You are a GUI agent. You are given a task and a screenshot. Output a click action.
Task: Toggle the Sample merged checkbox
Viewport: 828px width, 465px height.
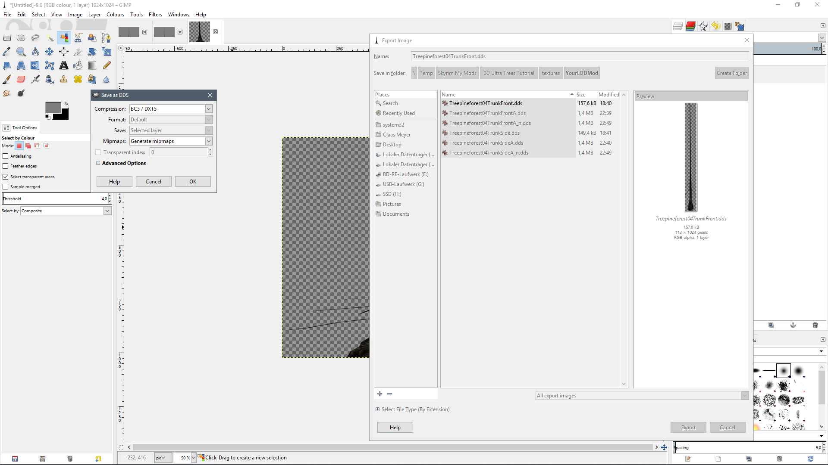[x=6, y=187]
